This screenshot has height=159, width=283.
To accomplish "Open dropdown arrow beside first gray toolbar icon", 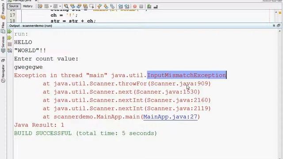I will pyautogui.click(x=51, y=7).
